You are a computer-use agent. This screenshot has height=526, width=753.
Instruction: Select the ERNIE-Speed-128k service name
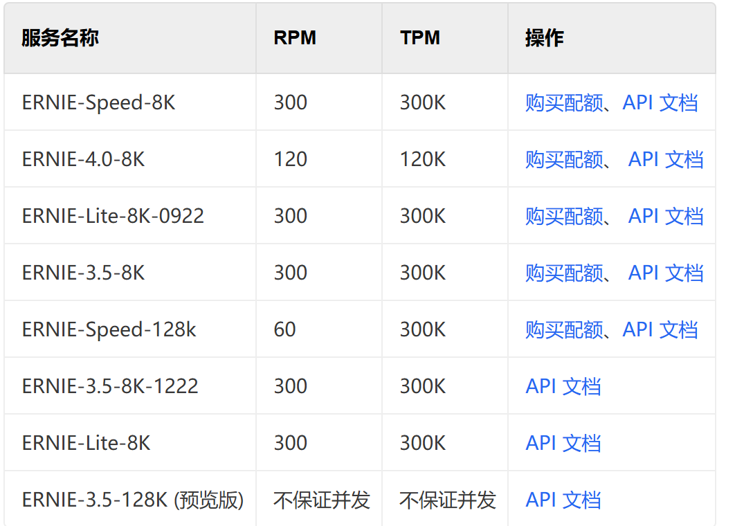[109, 329]
